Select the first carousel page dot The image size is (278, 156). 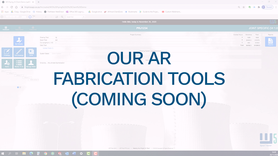pyautogui.click(x=18, y=87)
